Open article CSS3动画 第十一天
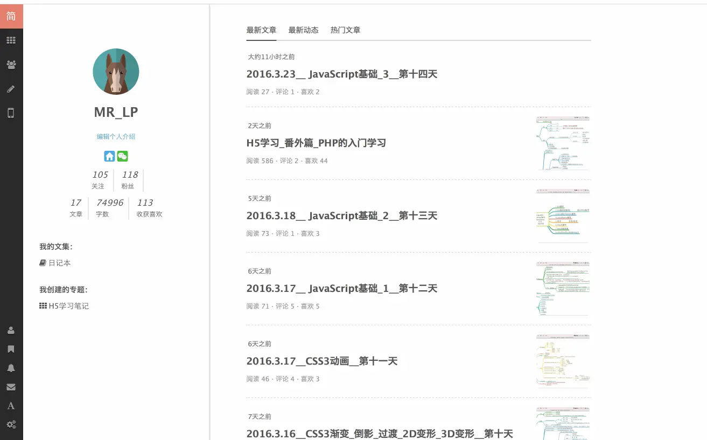The width and height of the screenshot is (707, 440). [321, 361]
